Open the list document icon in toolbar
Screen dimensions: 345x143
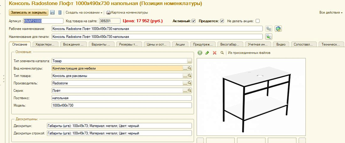coord(60,13)
